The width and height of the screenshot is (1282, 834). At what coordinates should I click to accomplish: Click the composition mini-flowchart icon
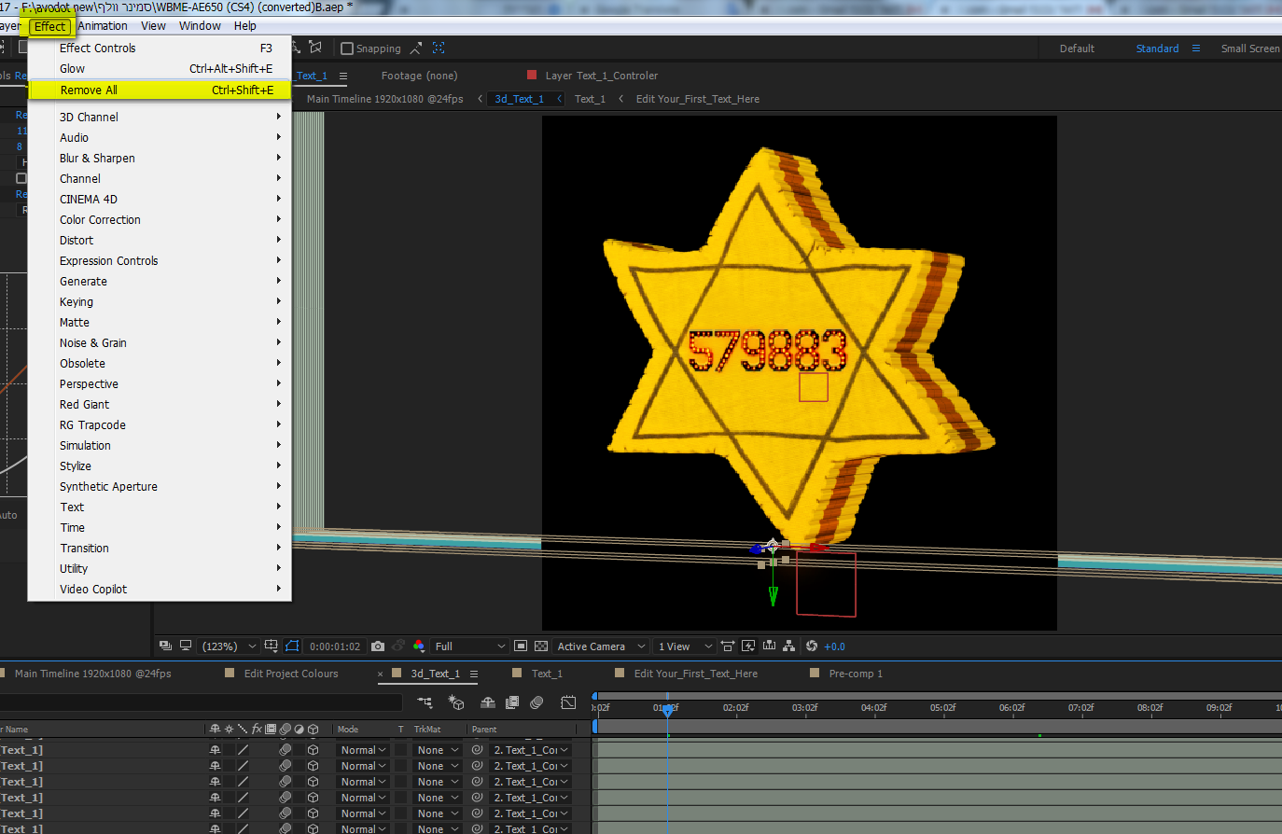(x=425, y=702)
